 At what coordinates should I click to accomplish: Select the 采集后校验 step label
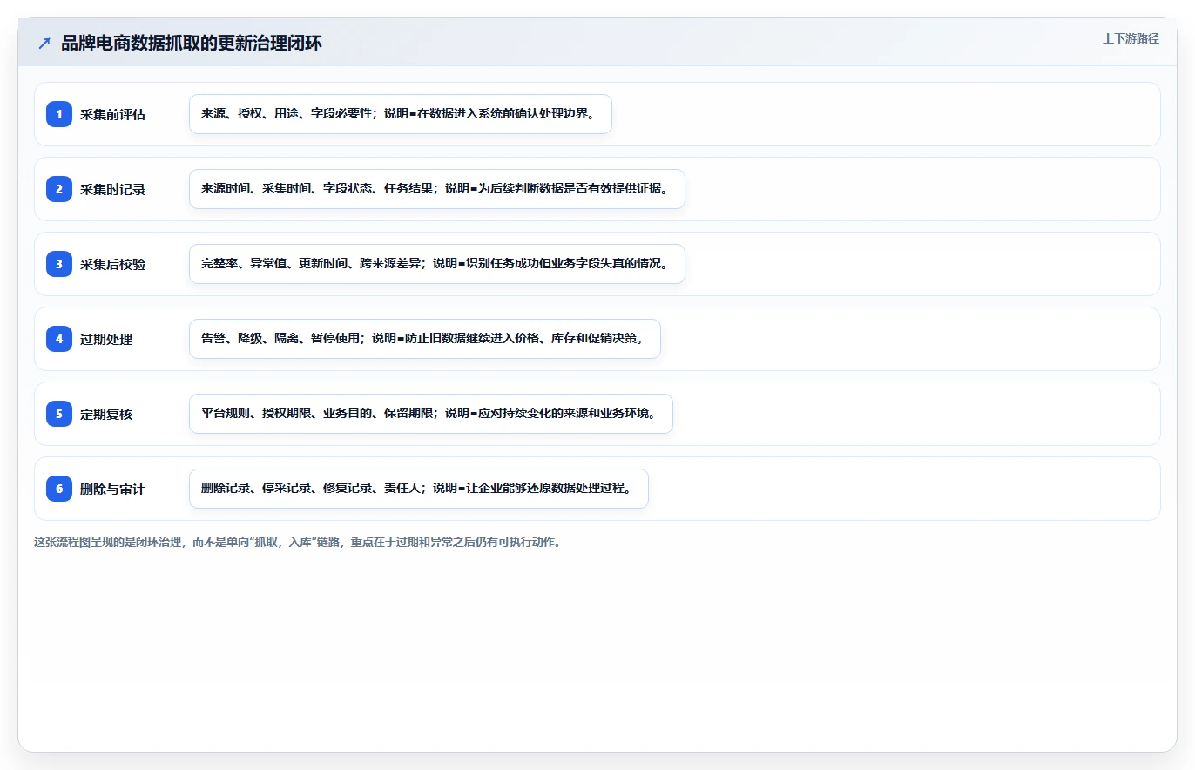[x=113, y=264]
